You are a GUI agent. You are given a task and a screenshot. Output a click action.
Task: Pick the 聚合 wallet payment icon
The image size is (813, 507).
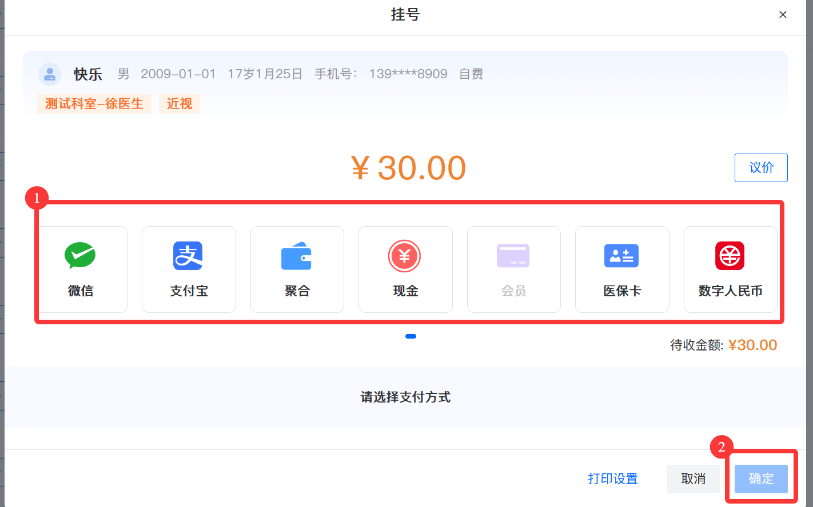coord(297,256)
